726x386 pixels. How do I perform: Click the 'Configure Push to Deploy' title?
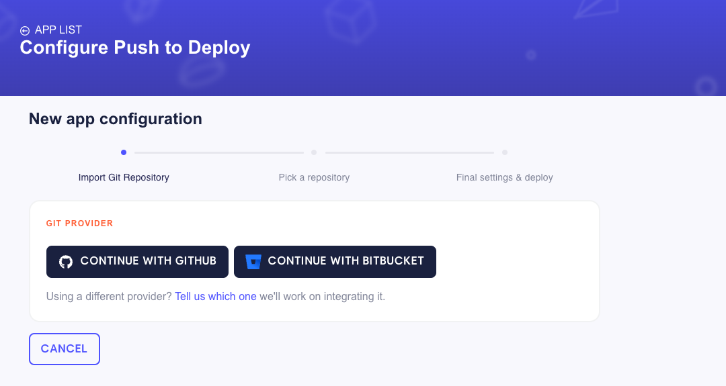pos(135,48)
